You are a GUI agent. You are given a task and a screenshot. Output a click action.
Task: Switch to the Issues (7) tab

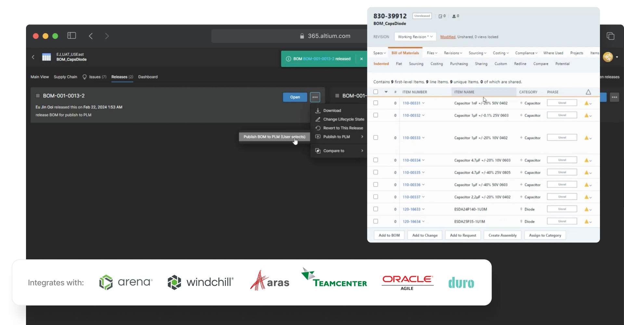(95, 77)
